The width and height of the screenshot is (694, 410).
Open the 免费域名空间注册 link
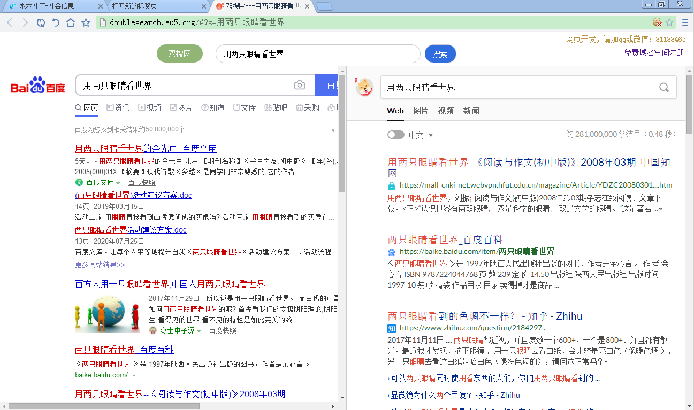point(654,52)
